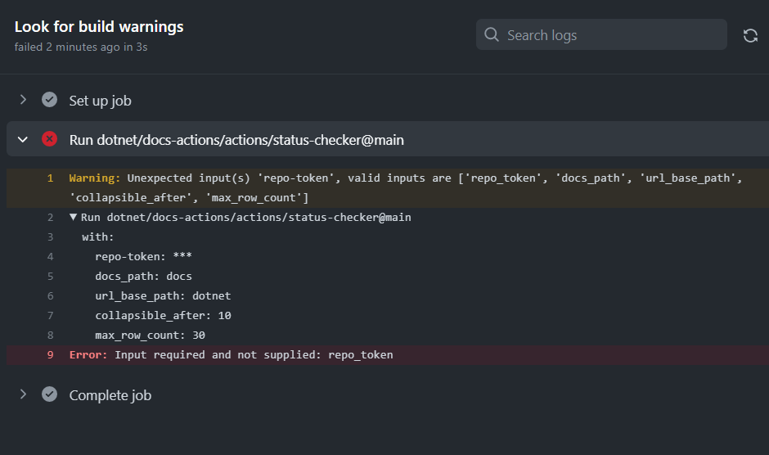The height and width of the screenshot is (455, 769).
Task: Collapse the Run group disclosure triangle
Action: click(x=73, y=217)
